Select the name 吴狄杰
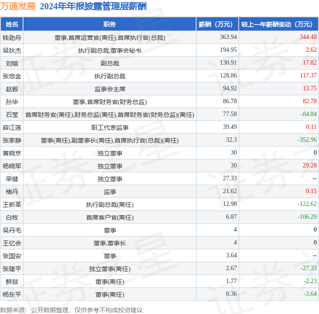Screen dimensions: 319x314 pos(12,50)
